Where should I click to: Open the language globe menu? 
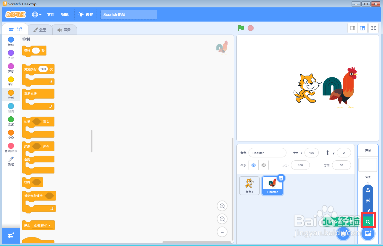coord(37,14)
